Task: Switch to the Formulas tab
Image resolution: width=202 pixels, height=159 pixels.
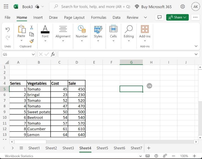Action: (x=99, y=18)
